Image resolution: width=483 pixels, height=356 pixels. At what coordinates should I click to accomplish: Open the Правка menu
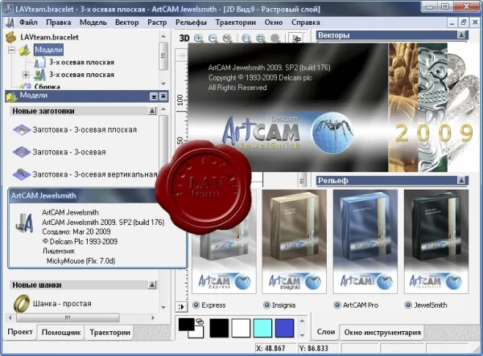59,23
